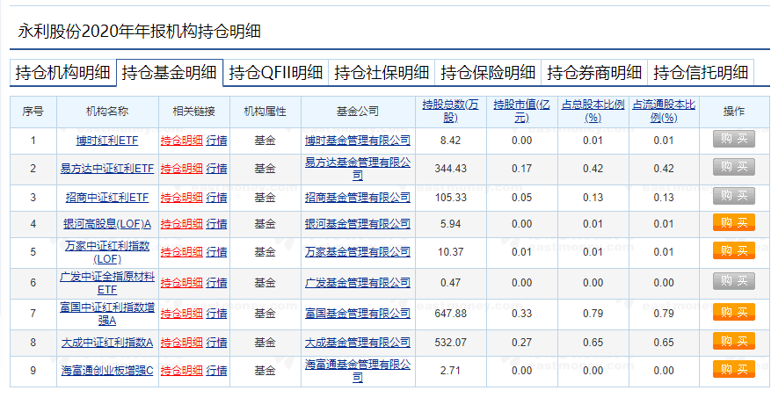
Task: Buy 富国中证红利指数增强A with 购买 button
Action: 733,312
